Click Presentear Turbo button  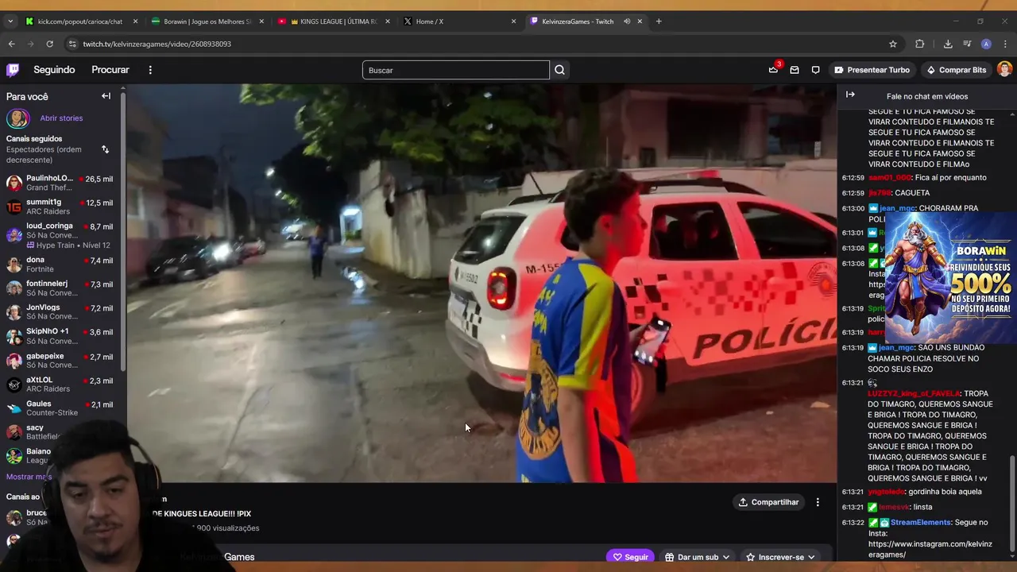point(872,70)
